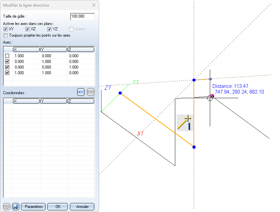Click the blue floppy disk save icon

pos(15,207)
